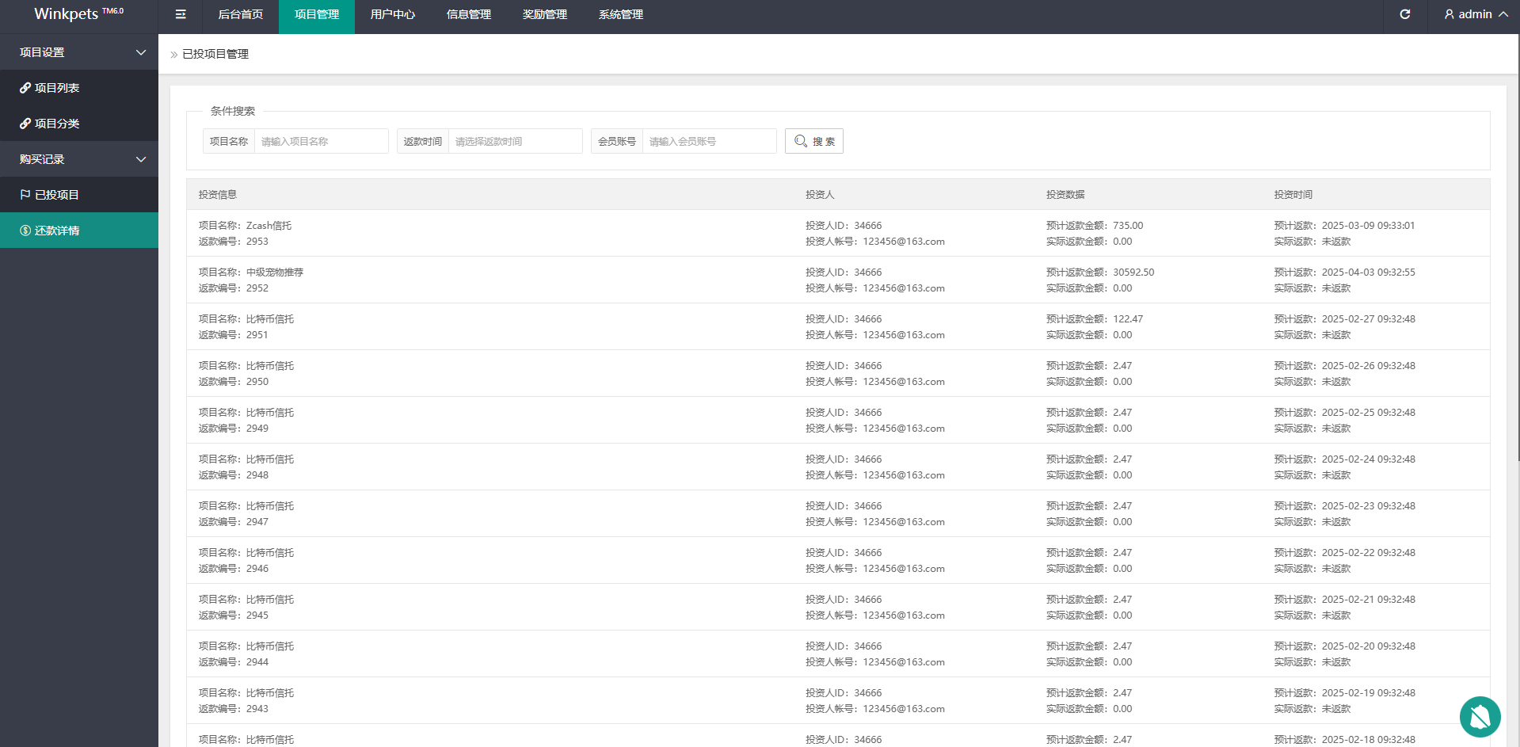Click the coin icon beside 还款详情
The width and height of the screenshot is (1520, 747).
point(25,231)
